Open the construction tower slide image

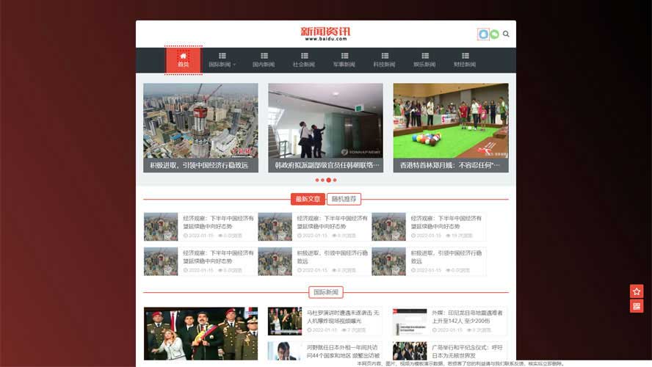click(x=201, y=120)
